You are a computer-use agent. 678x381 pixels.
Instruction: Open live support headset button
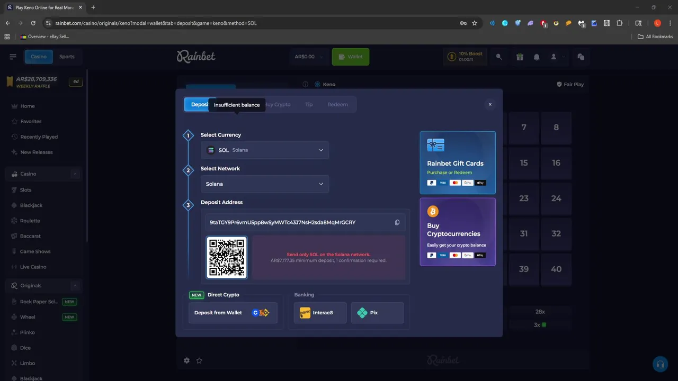660,364
